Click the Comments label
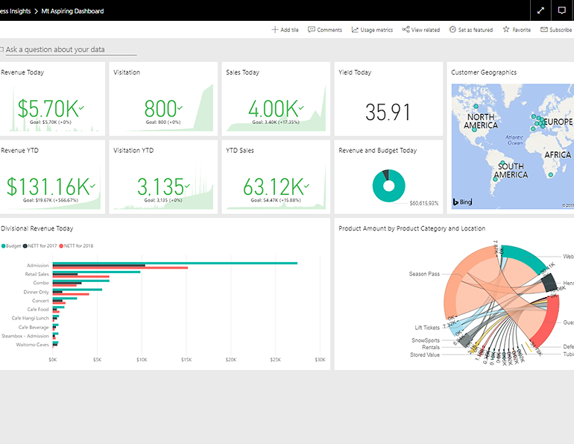 click(x=329, y=30)
